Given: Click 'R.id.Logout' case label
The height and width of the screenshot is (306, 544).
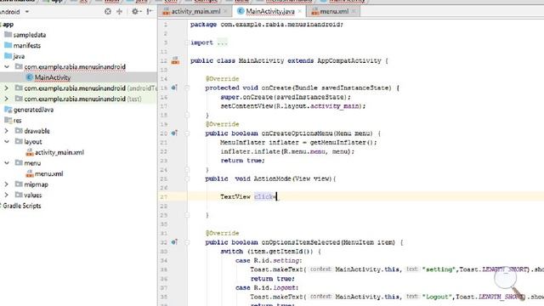Looking at the screenshot, I should pos(275,287).
